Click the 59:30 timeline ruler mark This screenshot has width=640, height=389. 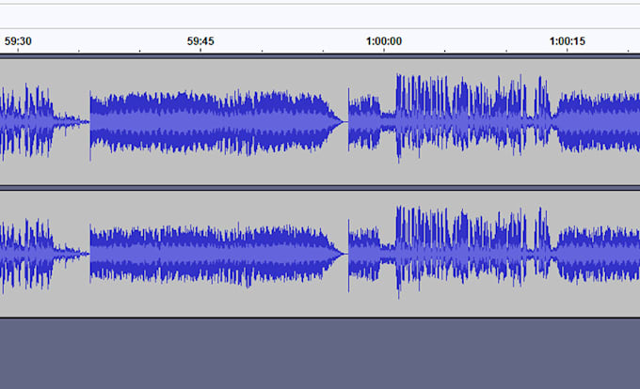click(18, 41)
